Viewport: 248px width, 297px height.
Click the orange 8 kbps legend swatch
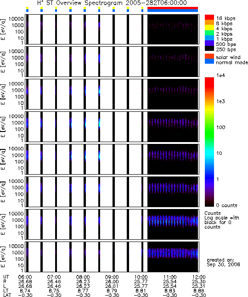(x=209, y=22)
